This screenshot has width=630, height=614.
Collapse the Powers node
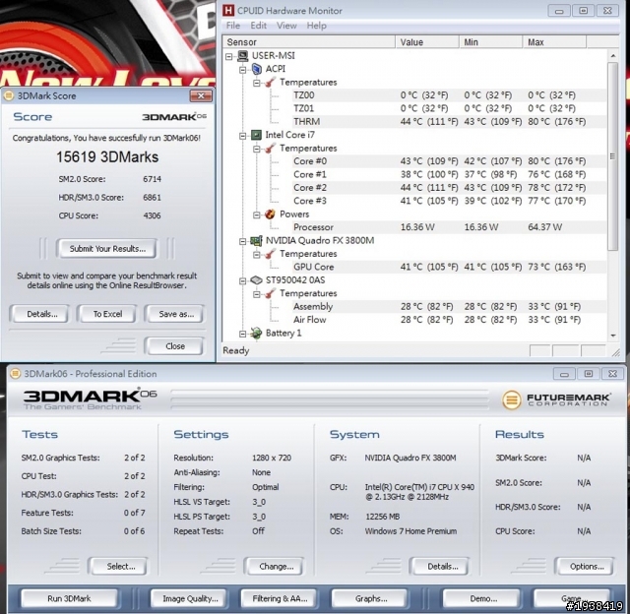[257, 215]
